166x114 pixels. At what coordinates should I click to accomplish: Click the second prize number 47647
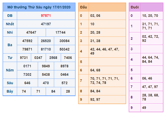point(31,32)
